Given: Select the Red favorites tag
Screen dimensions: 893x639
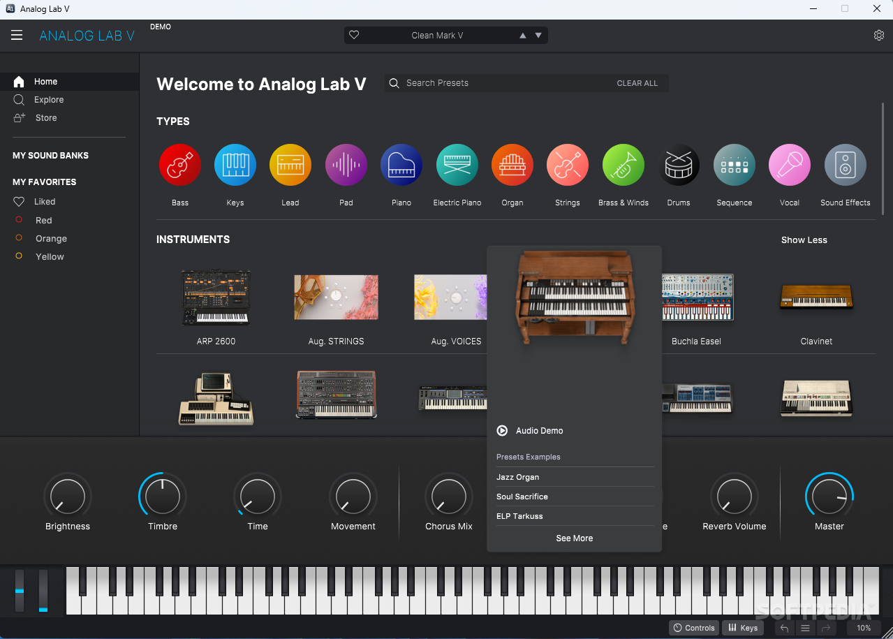Looking at the screenshot, I should (43, 220).
